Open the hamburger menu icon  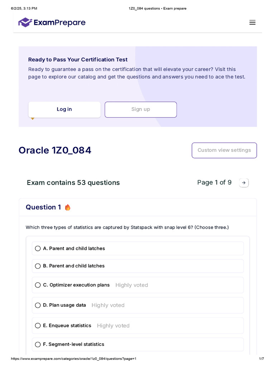pos(252,23)
